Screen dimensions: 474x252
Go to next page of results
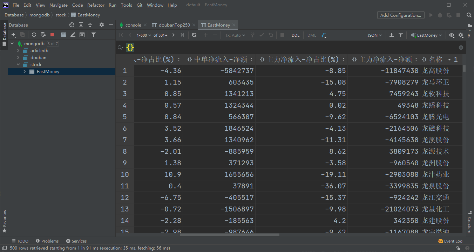click(x=174, y=35)
